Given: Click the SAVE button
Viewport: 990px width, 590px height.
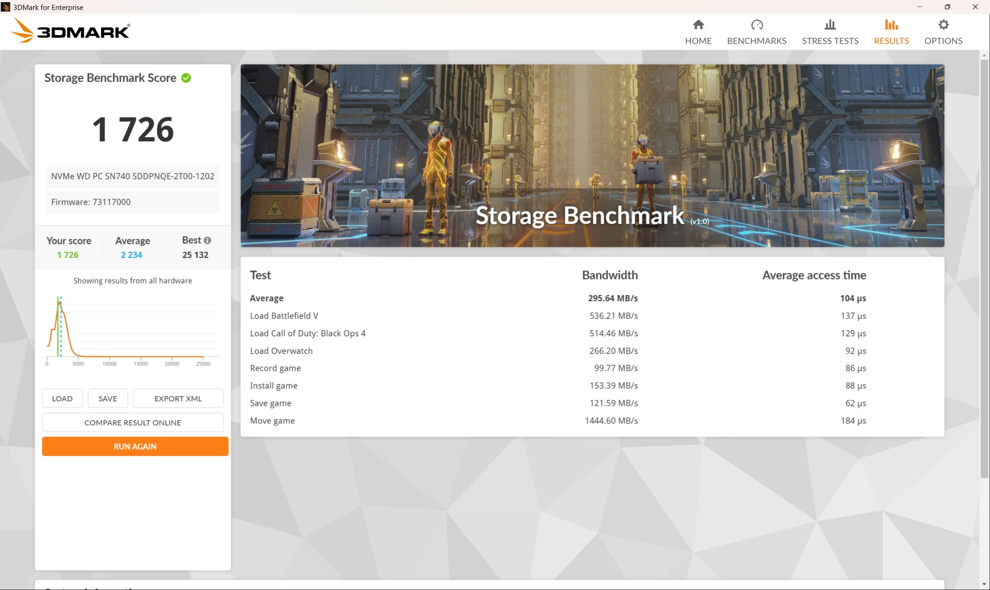Looking at the screenshot, I should point(108,399).
